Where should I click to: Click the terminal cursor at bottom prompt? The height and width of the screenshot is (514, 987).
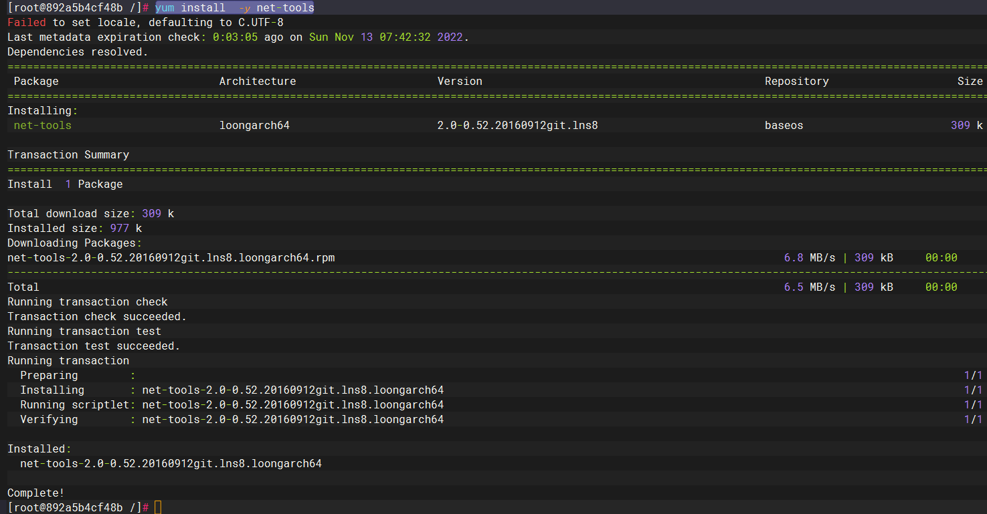pos(158,507)
